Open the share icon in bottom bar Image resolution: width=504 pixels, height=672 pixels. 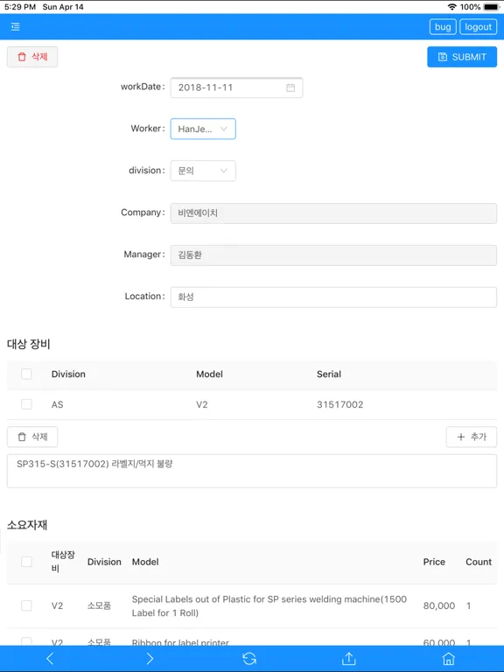(x=349, y=658)
